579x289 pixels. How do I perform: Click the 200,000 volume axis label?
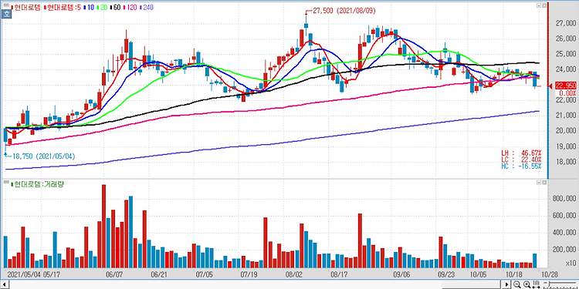click(x=564, y=250)
